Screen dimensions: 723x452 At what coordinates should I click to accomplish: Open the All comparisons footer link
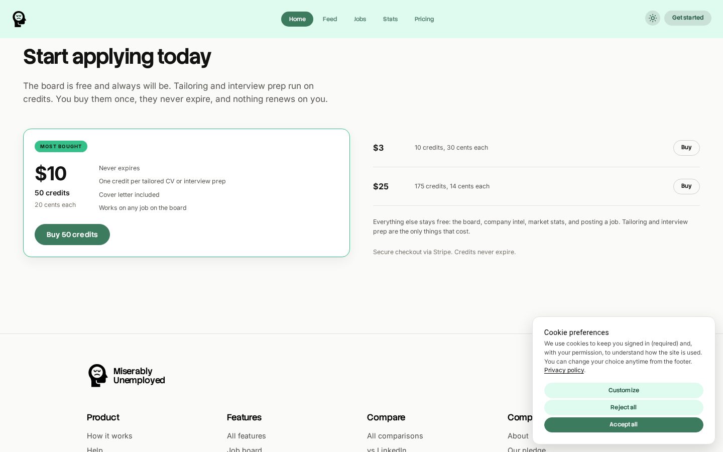(395, 436)
